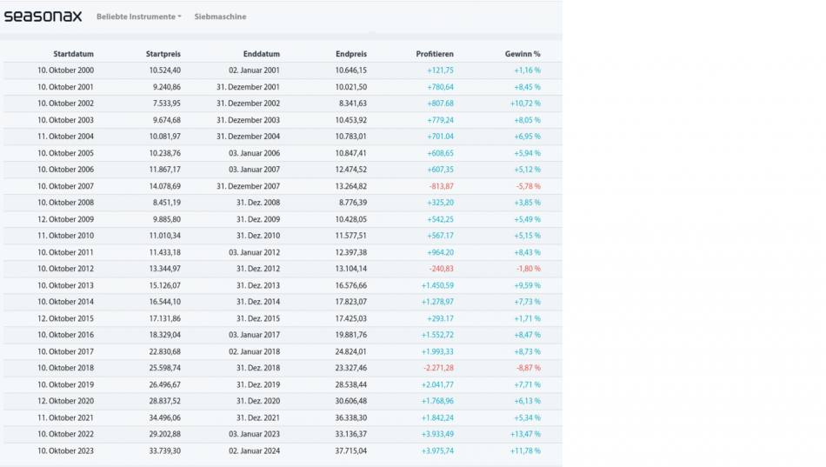Image resolution: width=826 pixels, height=467 pixels.
Task: Select the 10. Oktober 2007 start date
Action: (x=65, y=186)
